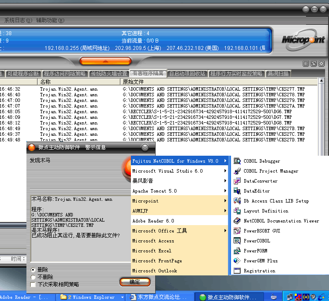The image size is (329, 301).
Task: Switch to 漏洞扫描 tab
Action: point(278,74)
